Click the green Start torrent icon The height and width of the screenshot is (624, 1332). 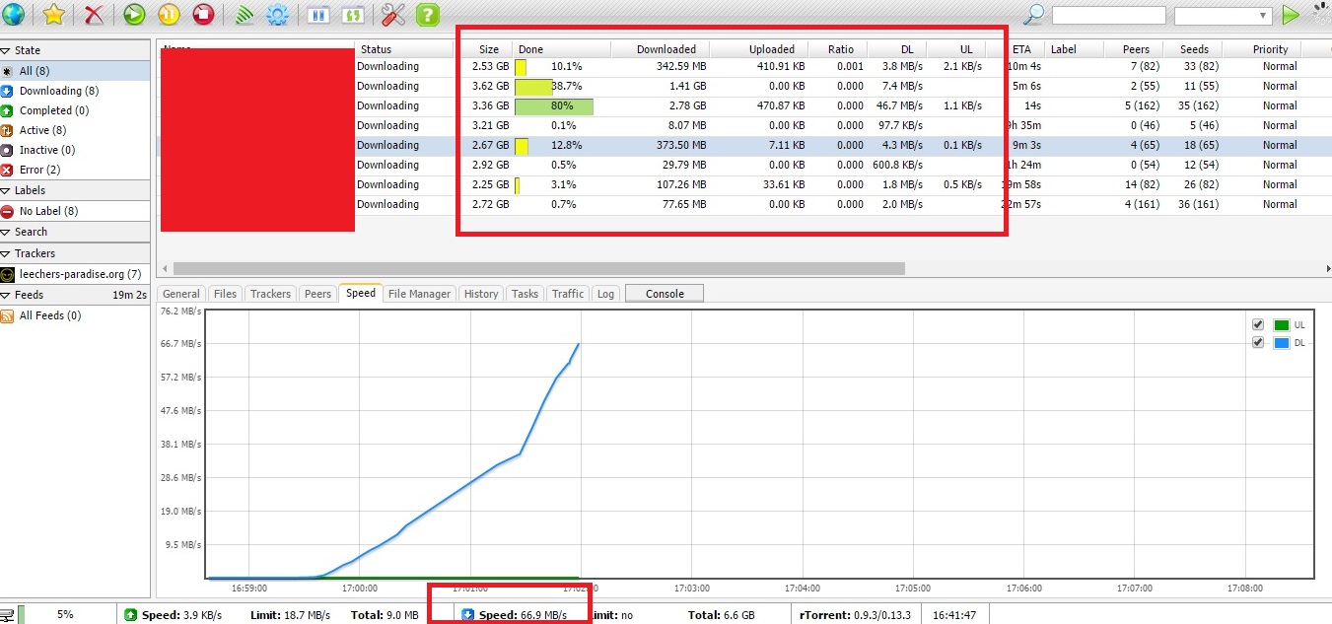coord(134,15)
